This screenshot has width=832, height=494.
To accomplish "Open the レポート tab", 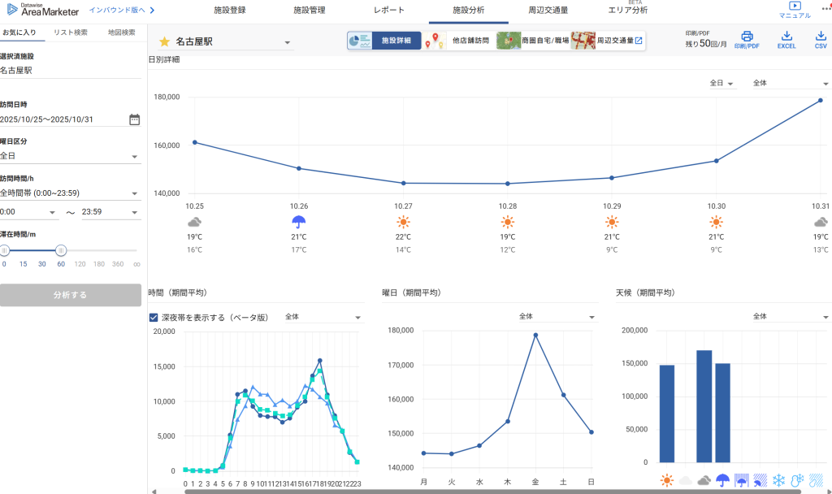I will pos(388,11).
